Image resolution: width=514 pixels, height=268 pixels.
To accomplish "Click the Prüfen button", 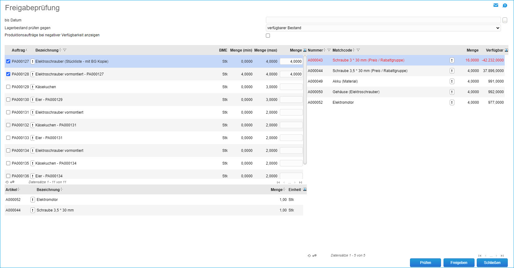I will [x=425, y=263].
